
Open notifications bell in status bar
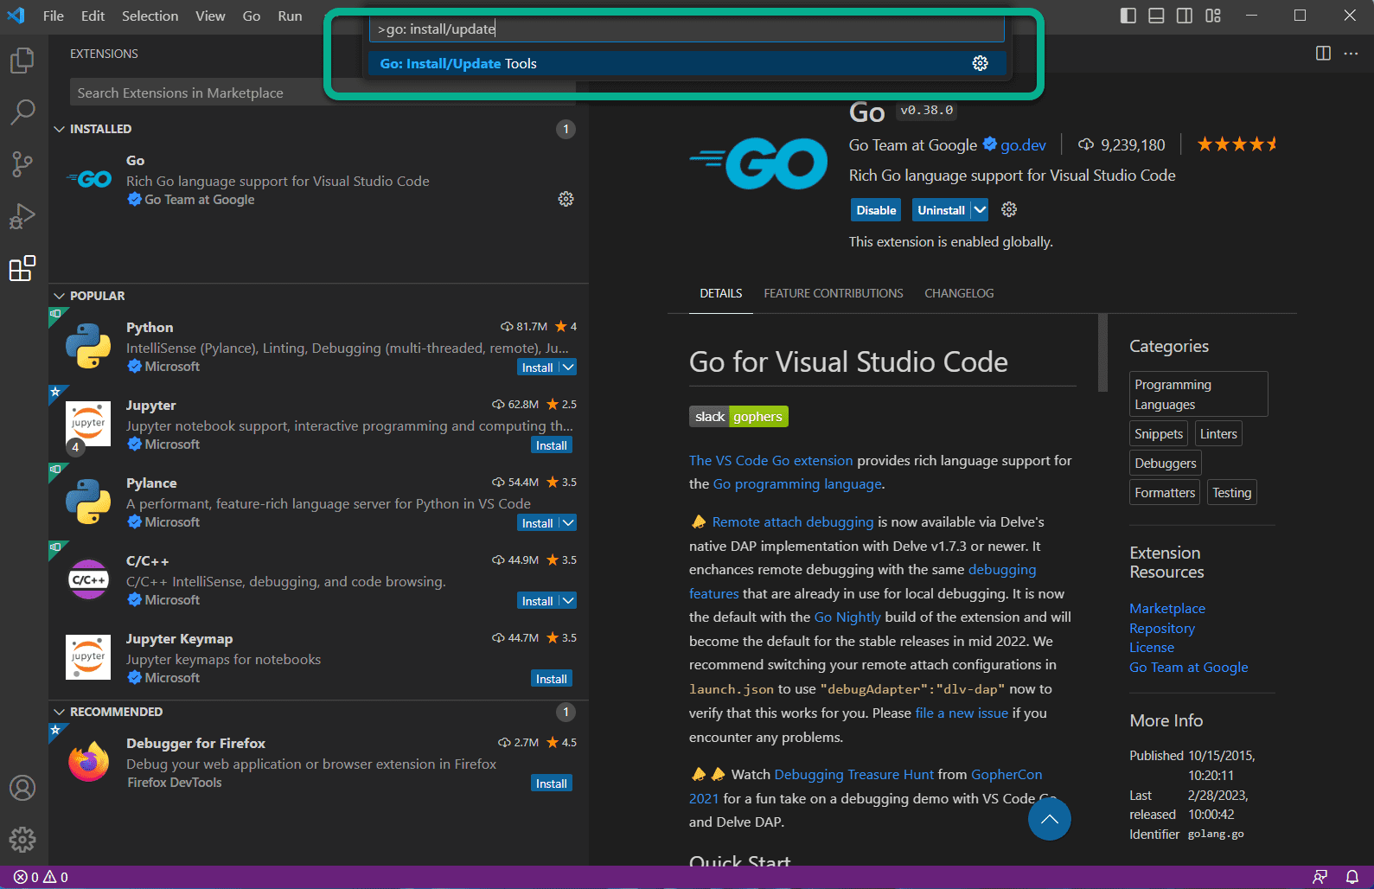point(1352,877)
